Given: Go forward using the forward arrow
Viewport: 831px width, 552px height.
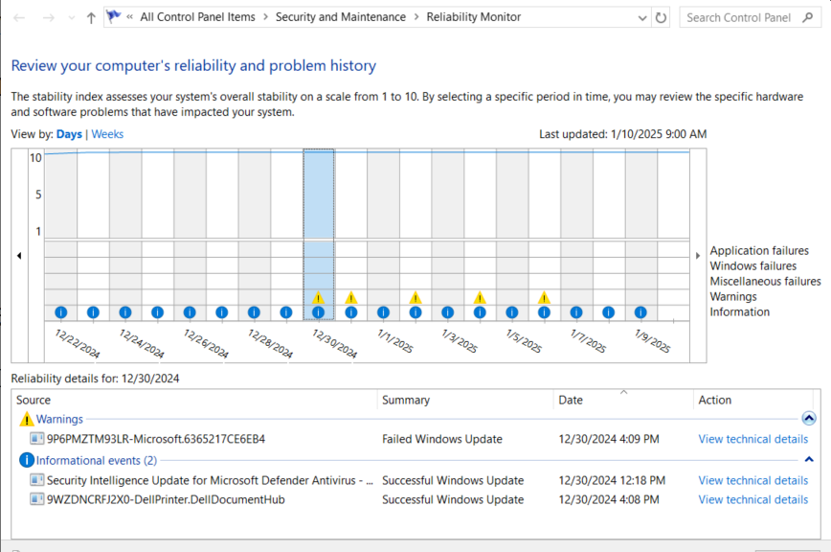Looking at the screenshot, I should 48,18.
